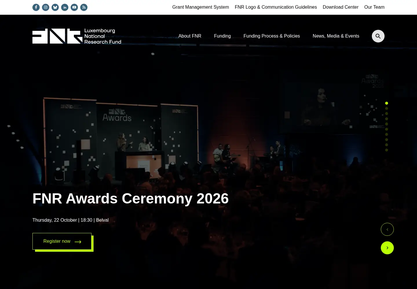Screen dimensions: 417x289
Task: Open the About FNR menu
Action: [190, 36]
